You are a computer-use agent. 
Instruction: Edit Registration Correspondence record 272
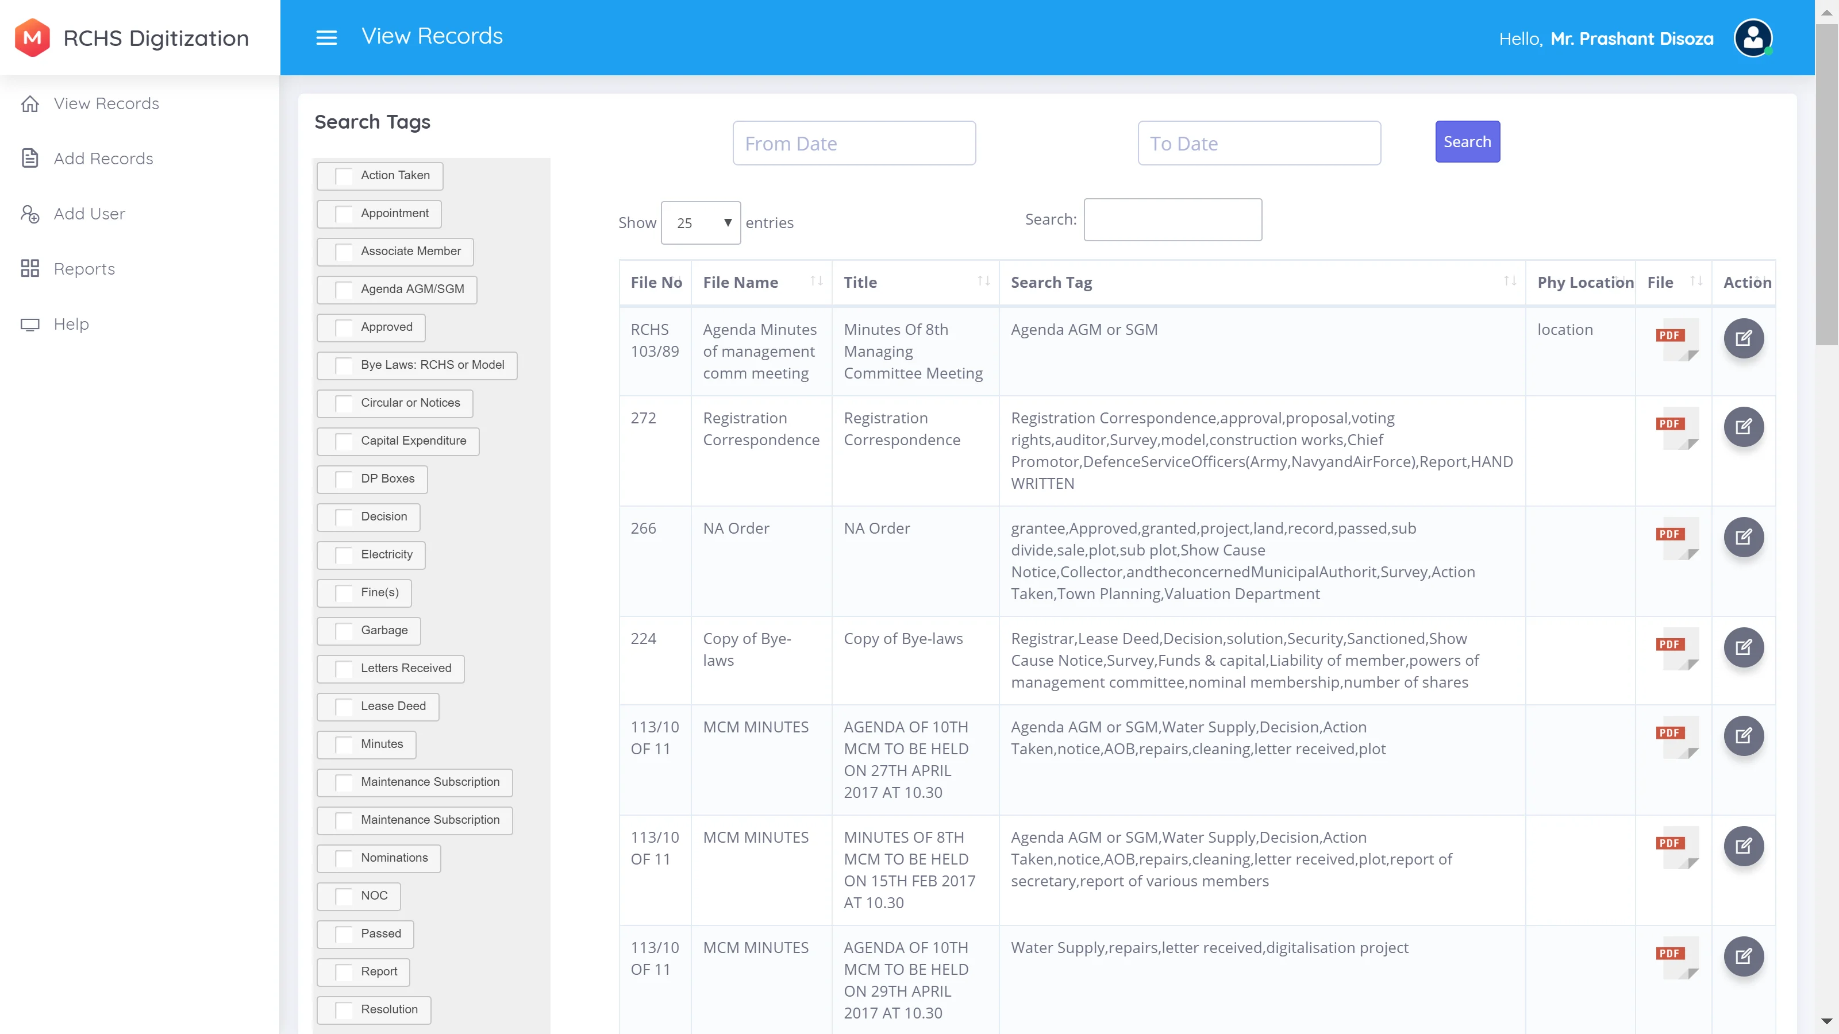[x=1744, y=427]
